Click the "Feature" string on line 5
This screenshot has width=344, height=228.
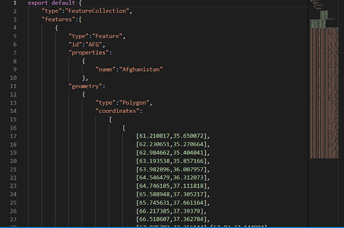[x=107, y=36]
